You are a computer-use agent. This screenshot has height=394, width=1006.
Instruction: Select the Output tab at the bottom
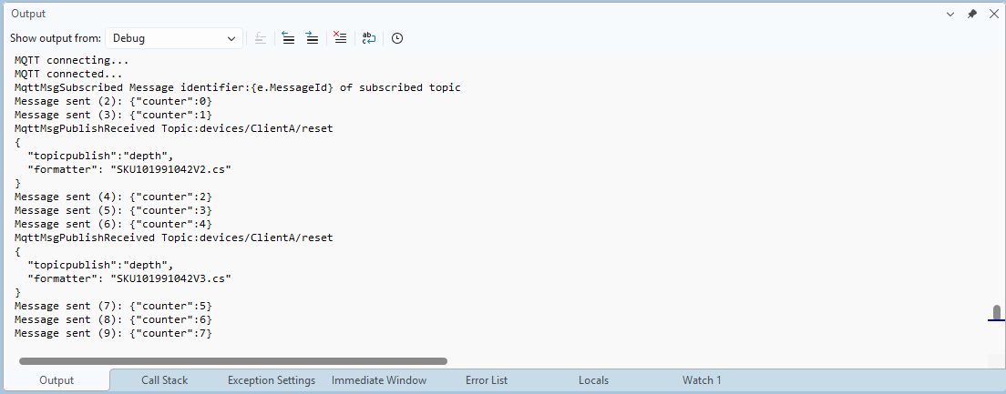(x=56, y=380)
